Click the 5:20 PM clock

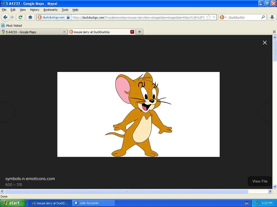click(x=267, y=203)
